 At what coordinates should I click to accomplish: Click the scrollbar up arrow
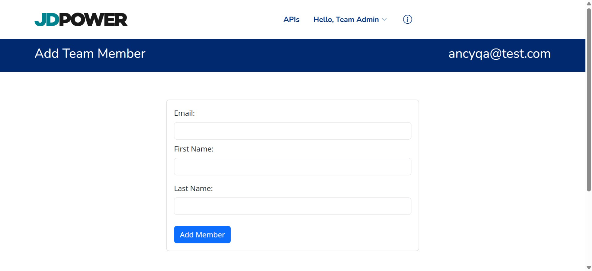589,4
